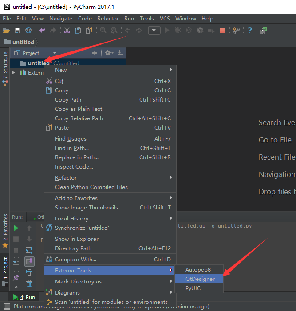This screenshot has width=296, height=311.
Task: Toggle Soft-Wrap icon in Run panel
Action: [29, 250]
